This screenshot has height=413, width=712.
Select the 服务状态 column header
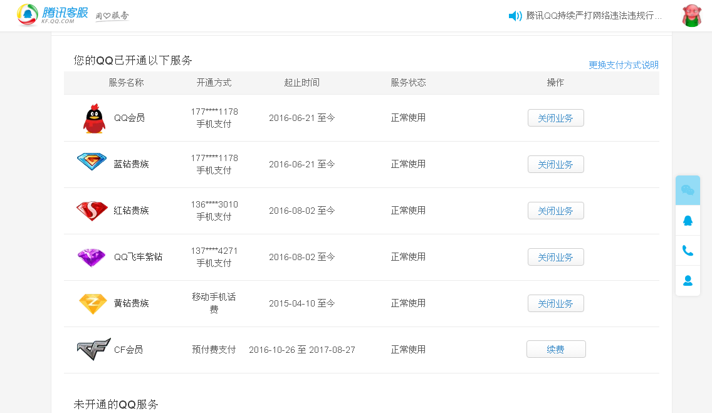click(x=408, y=83)
